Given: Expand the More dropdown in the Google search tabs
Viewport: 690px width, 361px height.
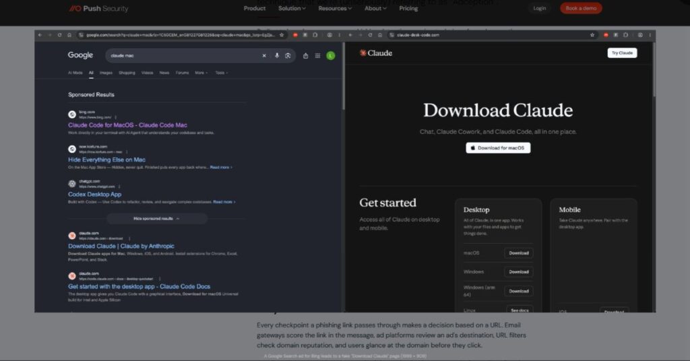Looking at the screenshot, I should (201, 73).
